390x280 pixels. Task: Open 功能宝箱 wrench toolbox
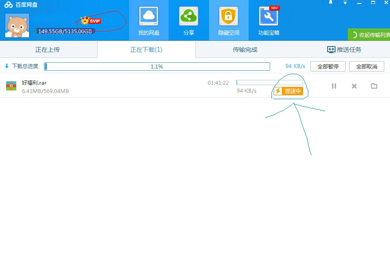tap(268, 16)
